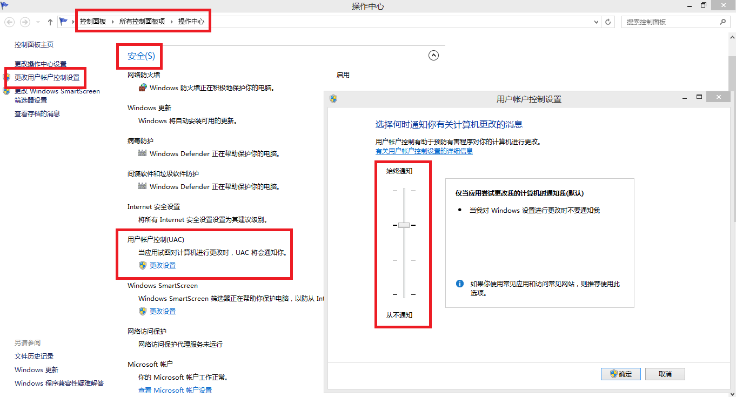This screenshot has height=397, width=736.
Task: Click the 安全(S) section heading
Action: point(141,56)
